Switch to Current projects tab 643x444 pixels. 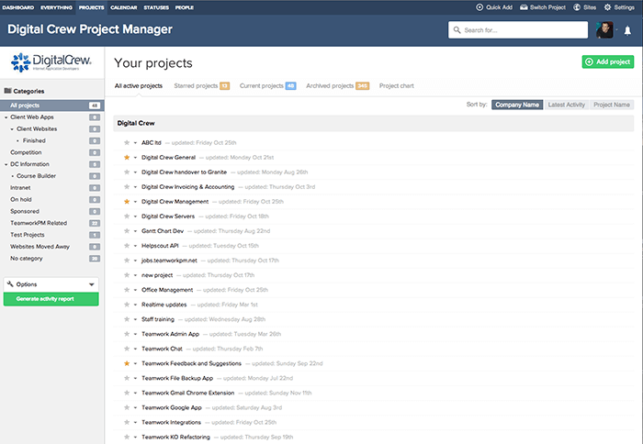coord(268,85)
